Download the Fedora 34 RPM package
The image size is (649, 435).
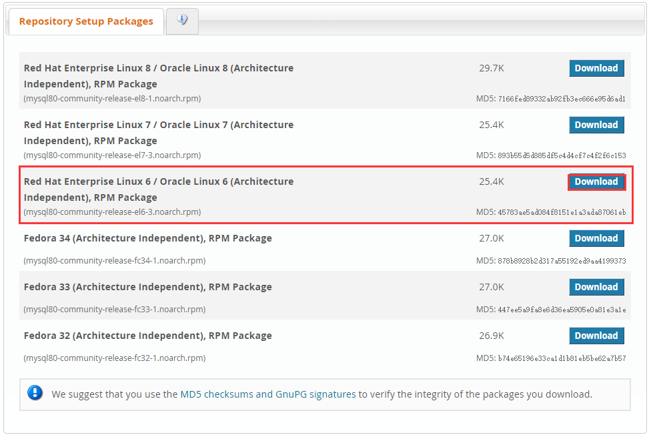click(596, 238)
